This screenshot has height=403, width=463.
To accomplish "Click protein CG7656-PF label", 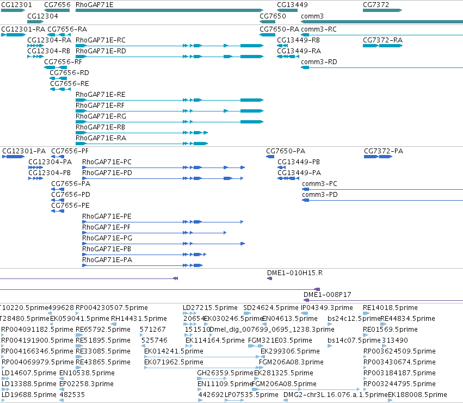I will (70, 151).
